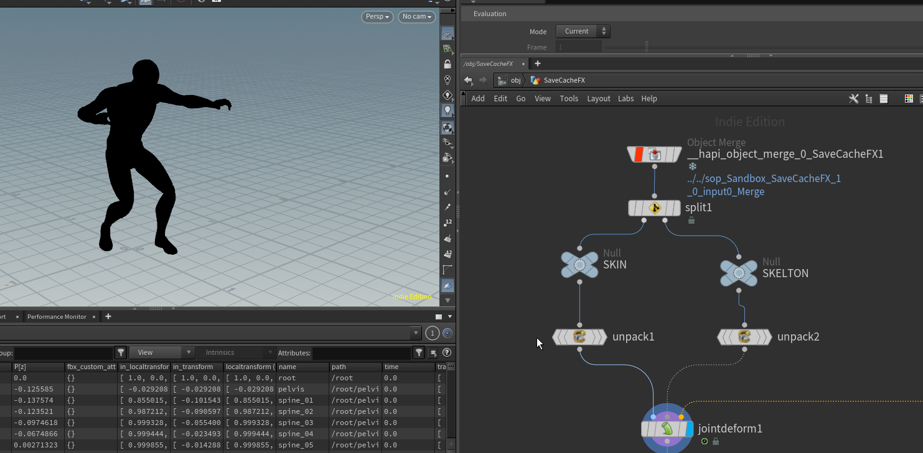Image resolution: width=923 pixels, height=453 pixels.
Task: Open the Labs menu in network editor
Action: [625, 99]
